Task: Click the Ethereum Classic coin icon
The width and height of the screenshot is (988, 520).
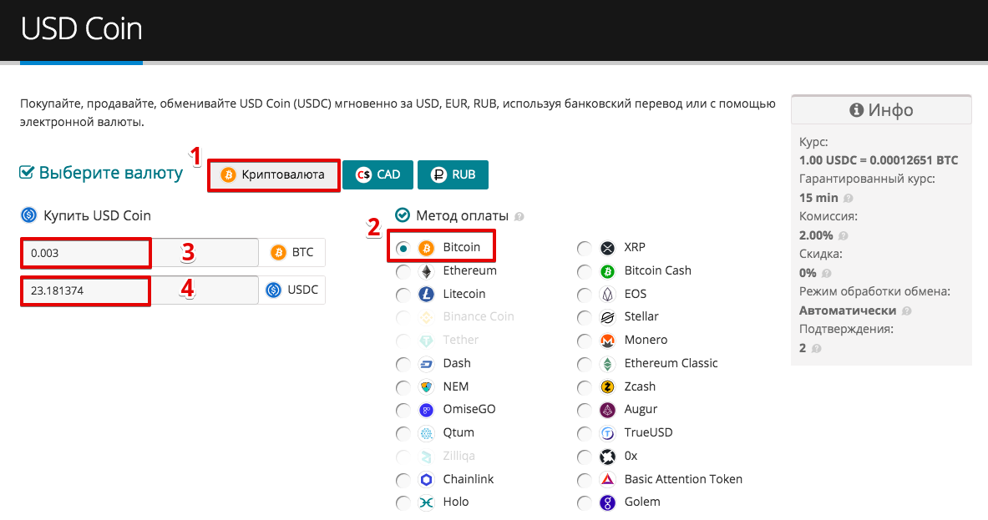Action: (607, 364)
